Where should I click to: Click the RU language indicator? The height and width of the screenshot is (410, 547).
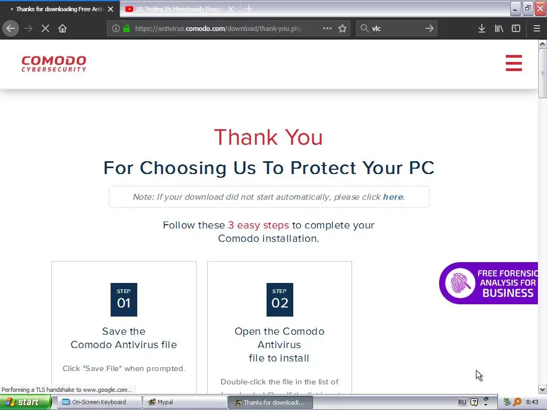(x=462, y=402)
